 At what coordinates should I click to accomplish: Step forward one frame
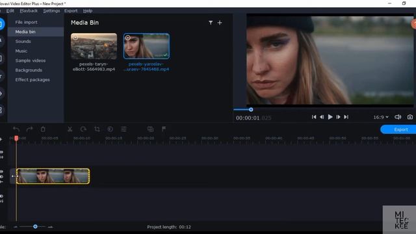(338, 117)
